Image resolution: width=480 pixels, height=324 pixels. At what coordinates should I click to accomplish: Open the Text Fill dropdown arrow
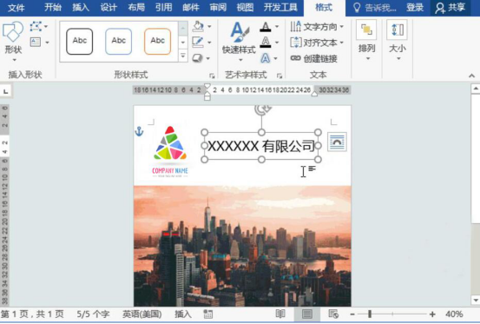pyautogui.click(x=277, y=27)
